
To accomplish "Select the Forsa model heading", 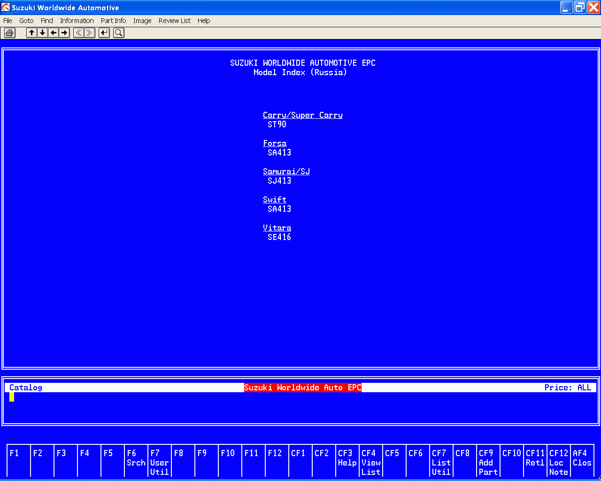I will pyautogui.click(x=275, y=143).
